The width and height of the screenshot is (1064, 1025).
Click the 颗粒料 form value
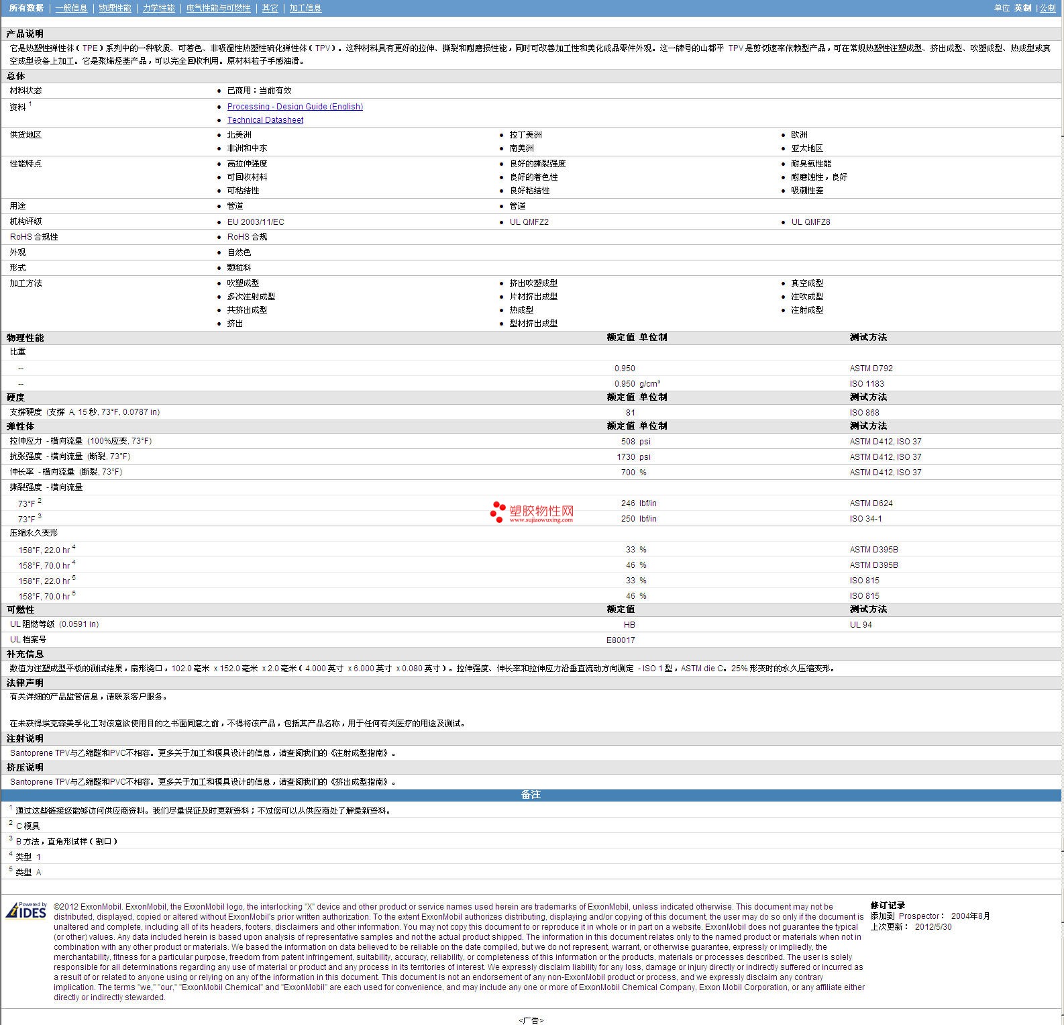click(239, 268)
